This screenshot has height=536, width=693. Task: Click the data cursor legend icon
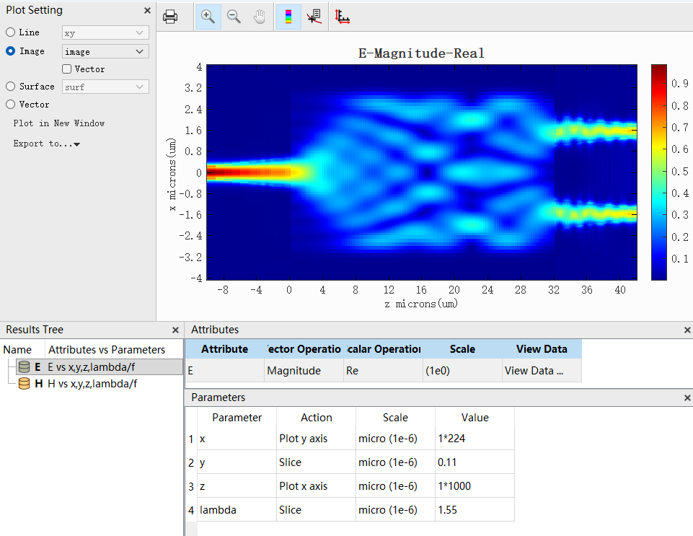pyautogui.click(x=314, y=17)
